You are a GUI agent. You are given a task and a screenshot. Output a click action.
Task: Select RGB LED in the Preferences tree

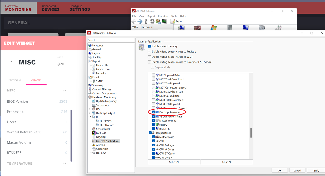tap(101, 133)
